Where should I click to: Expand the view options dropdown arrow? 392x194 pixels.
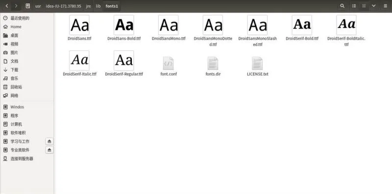pyautogui.click(x=374, y=6)
